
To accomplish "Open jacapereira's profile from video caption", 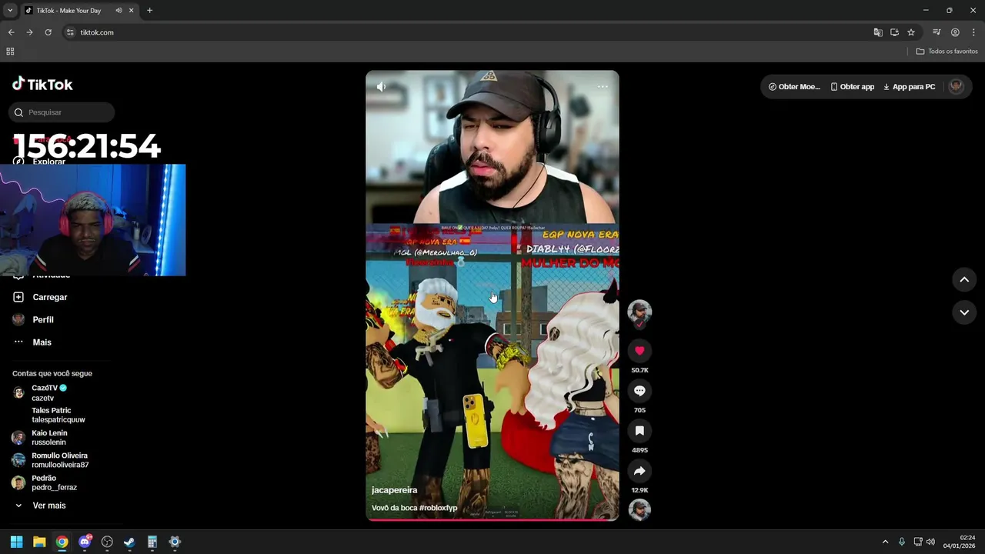I will coord(394,490).
